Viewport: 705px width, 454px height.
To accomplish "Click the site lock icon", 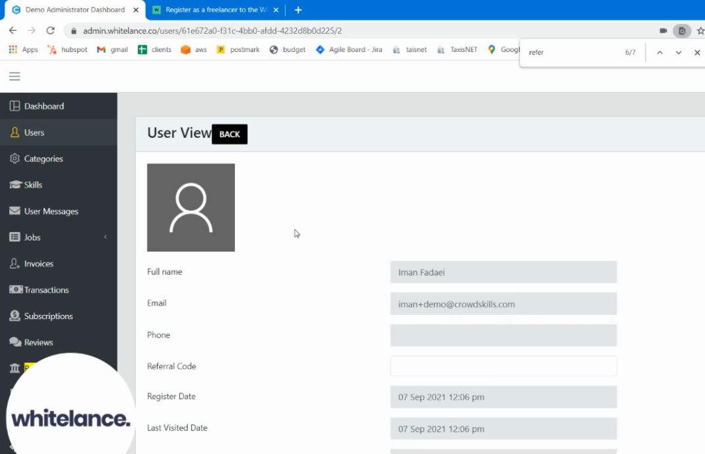I will (x=74, y=30).
